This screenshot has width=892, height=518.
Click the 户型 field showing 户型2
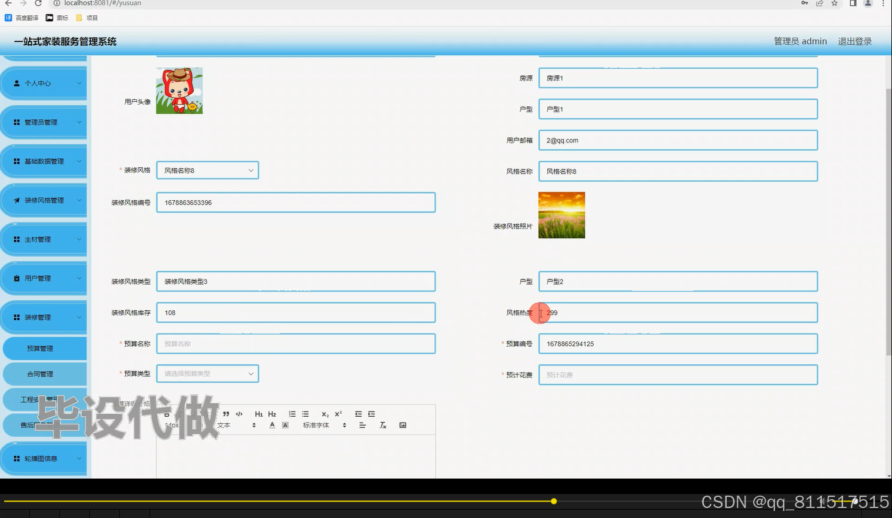pos(678,281)
